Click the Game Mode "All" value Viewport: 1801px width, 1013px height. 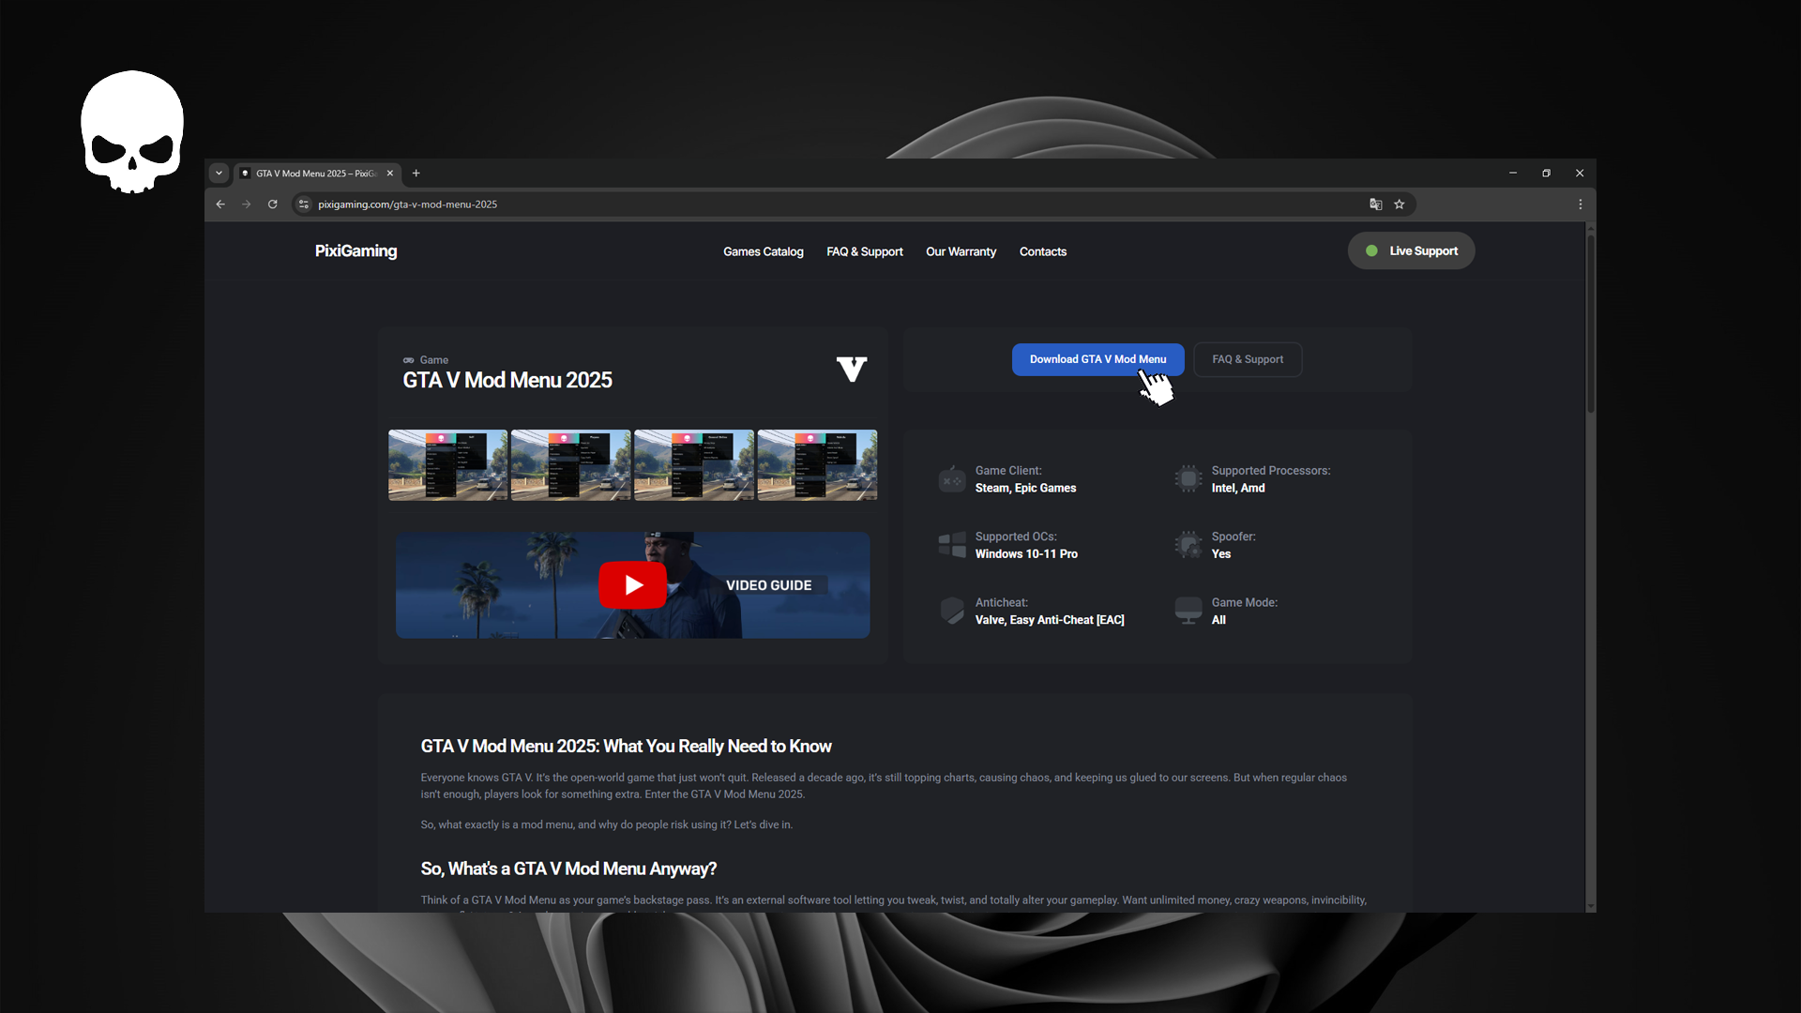(1218, 621)
